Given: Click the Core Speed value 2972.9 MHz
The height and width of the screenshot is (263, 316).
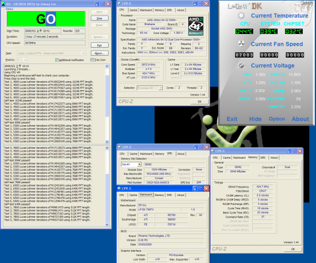Looking at the screenshot, I should click(x=148, y=65).
